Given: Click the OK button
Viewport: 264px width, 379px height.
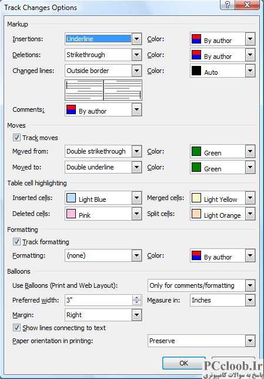Looking at the screenshot, I should point(183,363).
